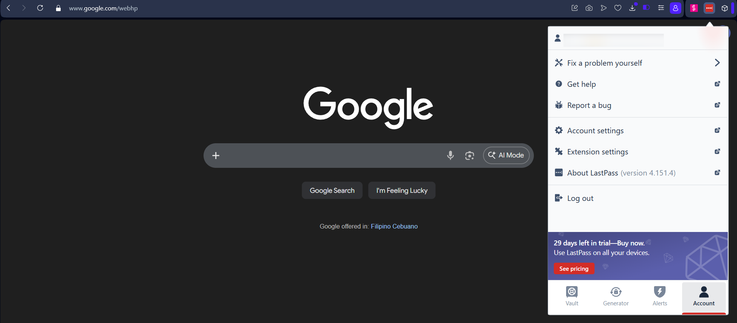Switch to the Generator tab

tap(616, 296)
